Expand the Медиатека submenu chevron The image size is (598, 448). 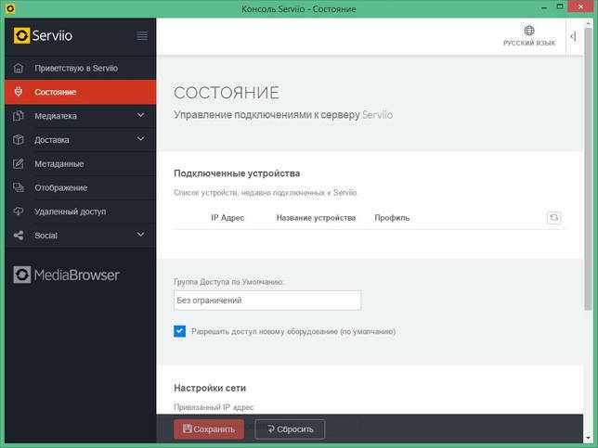[140, 115]
